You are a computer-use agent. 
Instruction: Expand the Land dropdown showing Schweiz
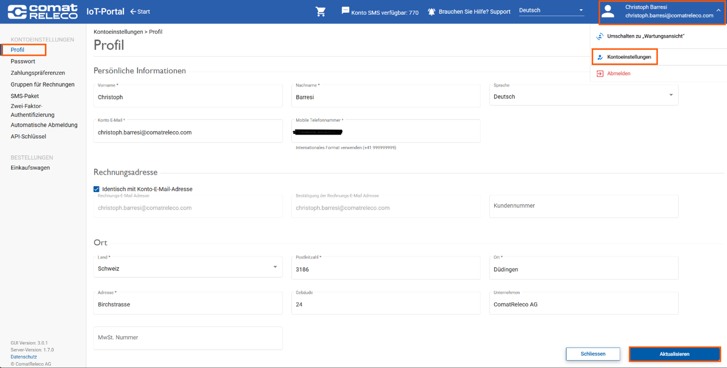coord(275,267)
